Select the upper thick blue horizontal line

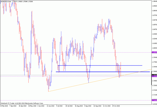coord(100,65)
